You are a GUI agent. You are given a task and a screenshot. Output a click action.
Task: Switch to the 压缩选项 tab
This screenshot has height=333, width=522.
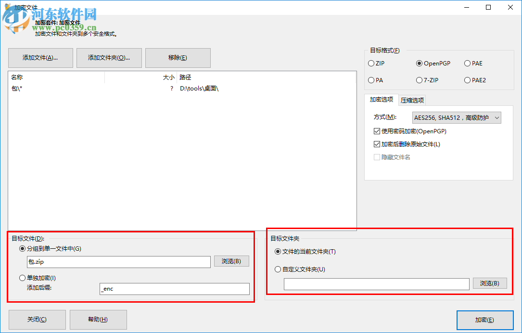pyautogui.click(x=412, y=100)
